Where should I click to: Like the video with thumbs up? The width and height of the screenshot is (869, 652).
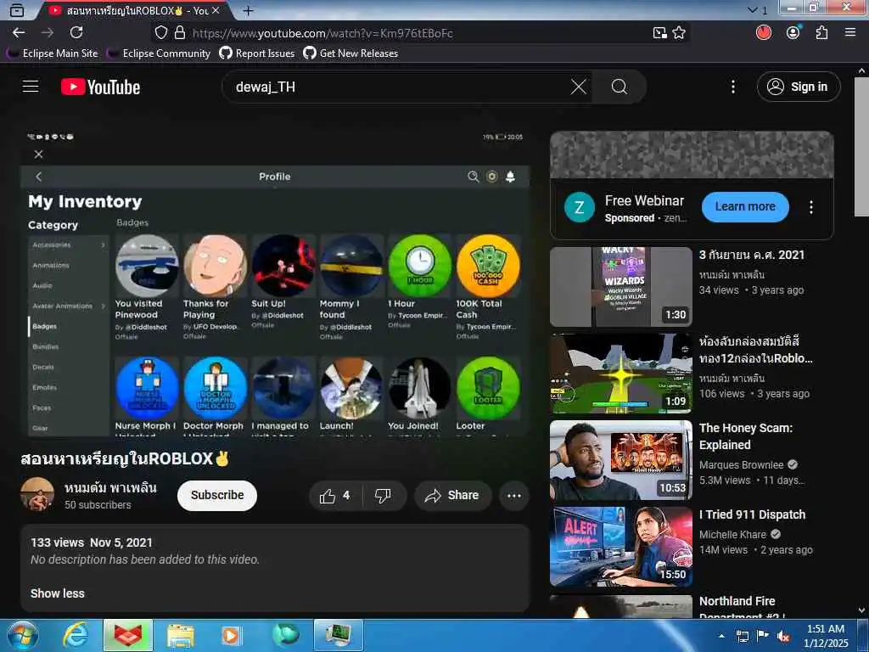point(335,495)
